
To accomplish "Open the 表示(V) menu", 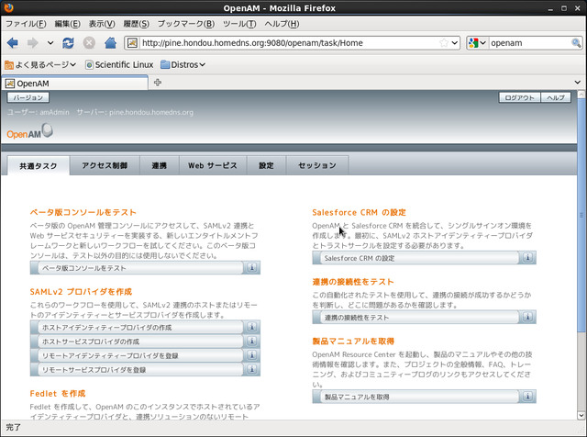I will click(x=102, y=24).
